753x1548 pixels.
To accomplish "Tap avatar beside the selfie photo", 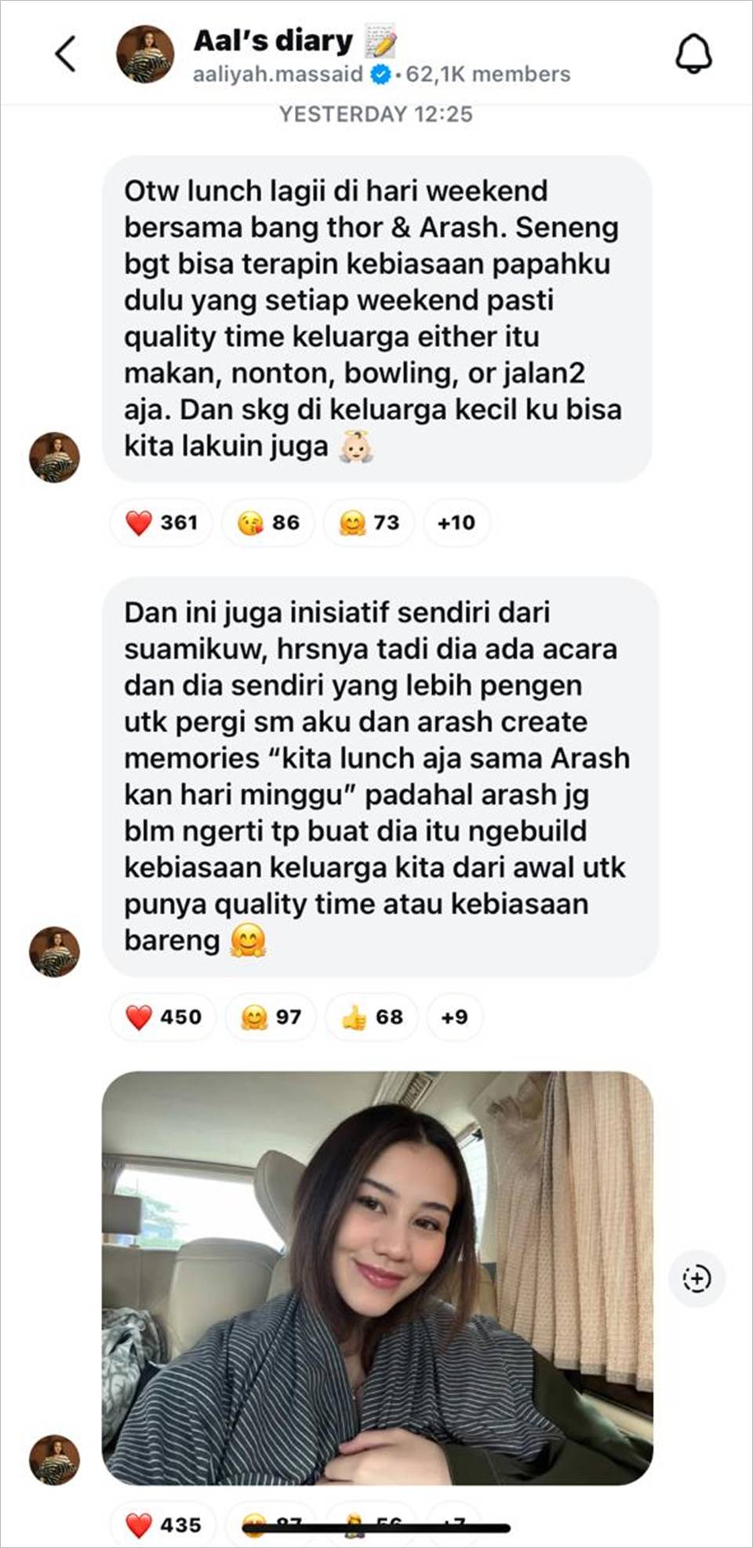I will (x=54, y=1460).
